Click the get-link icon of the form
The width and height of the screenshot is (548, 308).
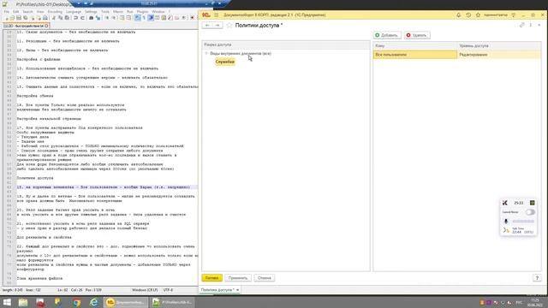[521, 25]
